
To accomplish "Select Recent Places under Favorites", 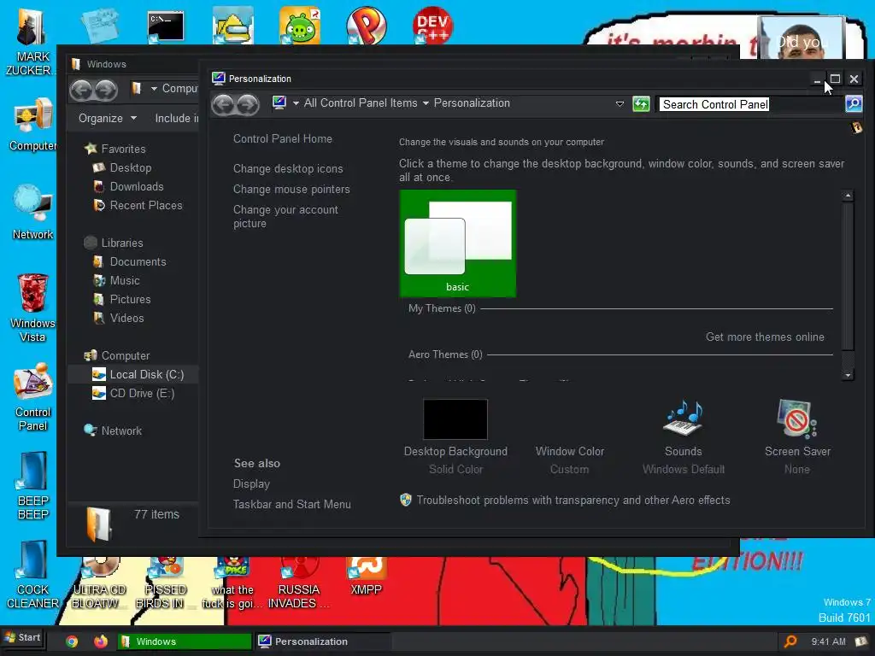I will [146, 205].
